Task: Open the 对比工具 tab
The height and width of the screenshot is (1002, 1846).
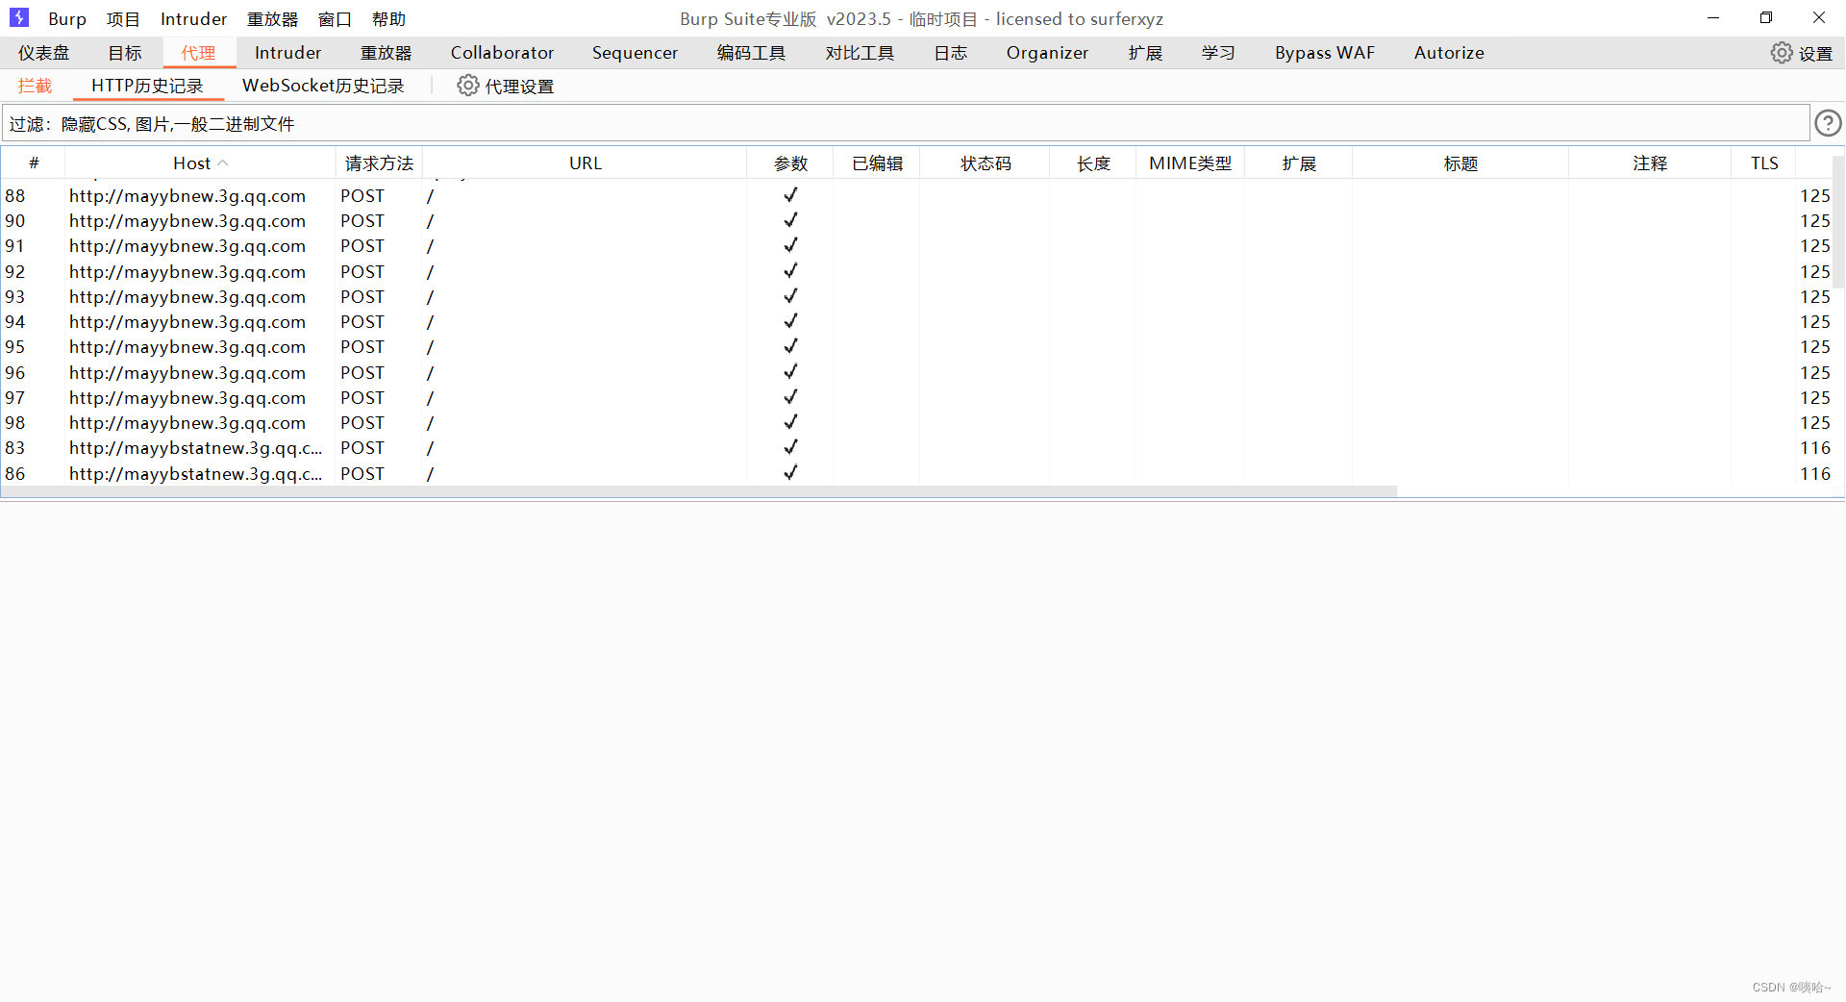Action: tap(860, 53)
